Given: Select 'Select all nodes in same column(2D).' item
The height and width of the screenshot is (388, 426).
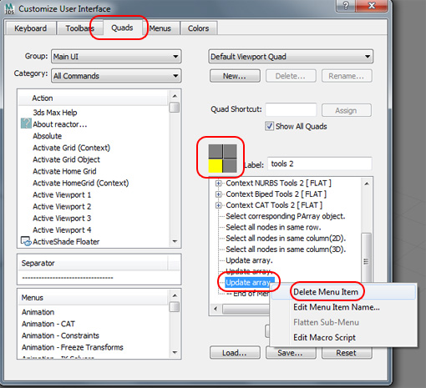Looking at the screenshot, I should 286,239.
